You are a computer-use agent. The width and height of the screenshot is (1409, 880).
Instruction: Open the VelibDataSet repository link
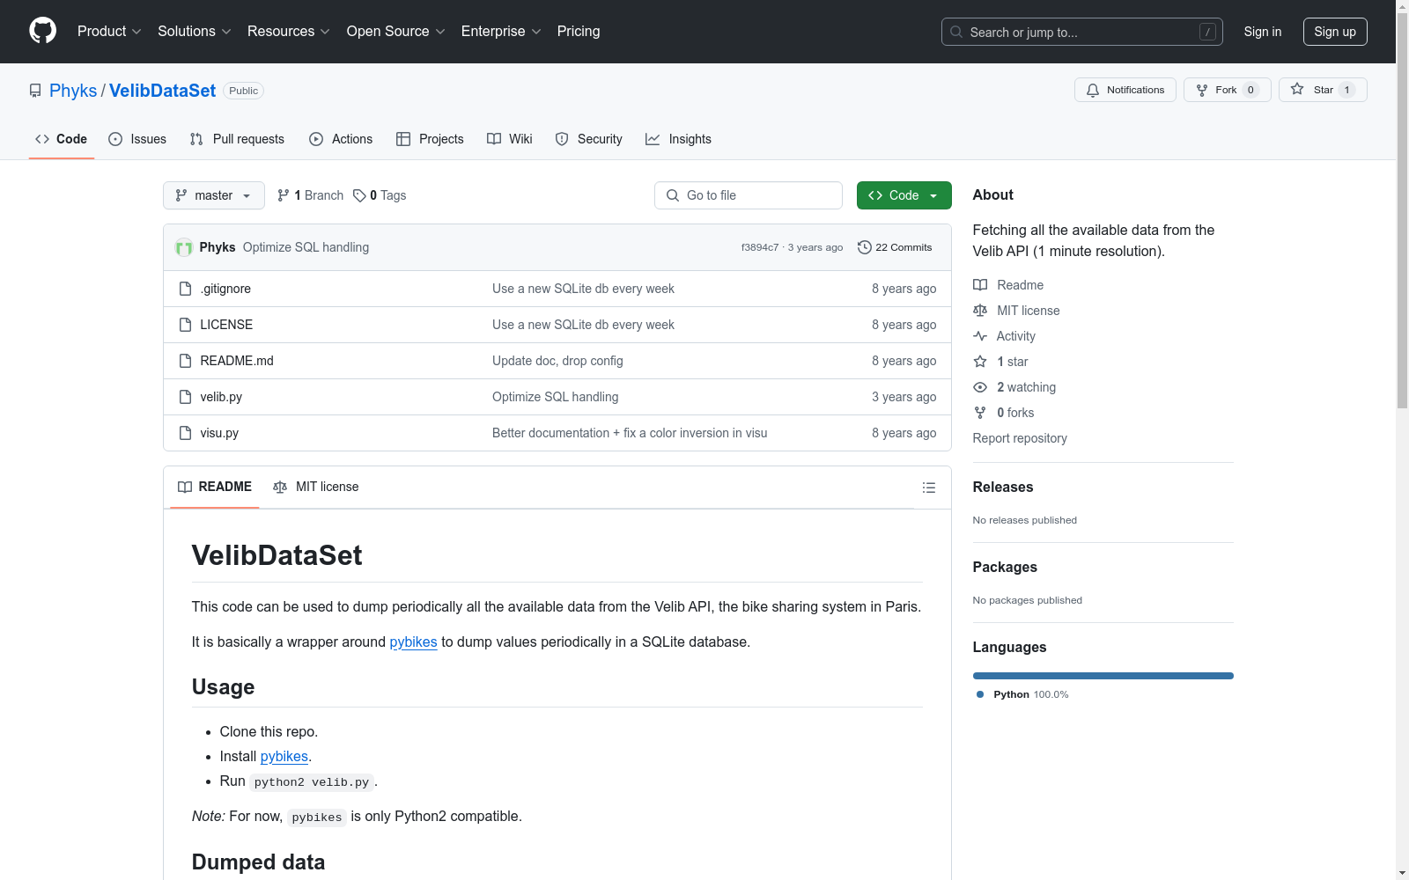(162, 91)
